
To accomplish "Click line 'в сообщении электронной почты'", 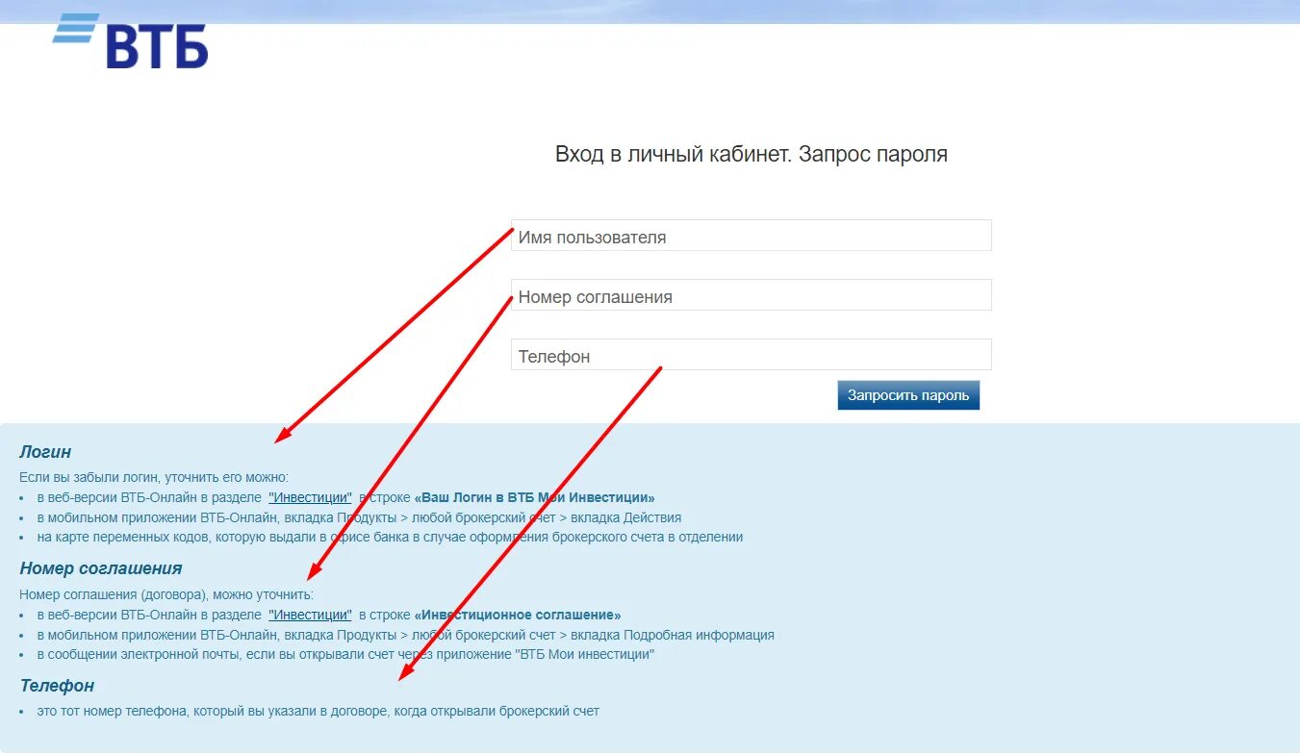I will pyautogui.click(x=345, y=654).
